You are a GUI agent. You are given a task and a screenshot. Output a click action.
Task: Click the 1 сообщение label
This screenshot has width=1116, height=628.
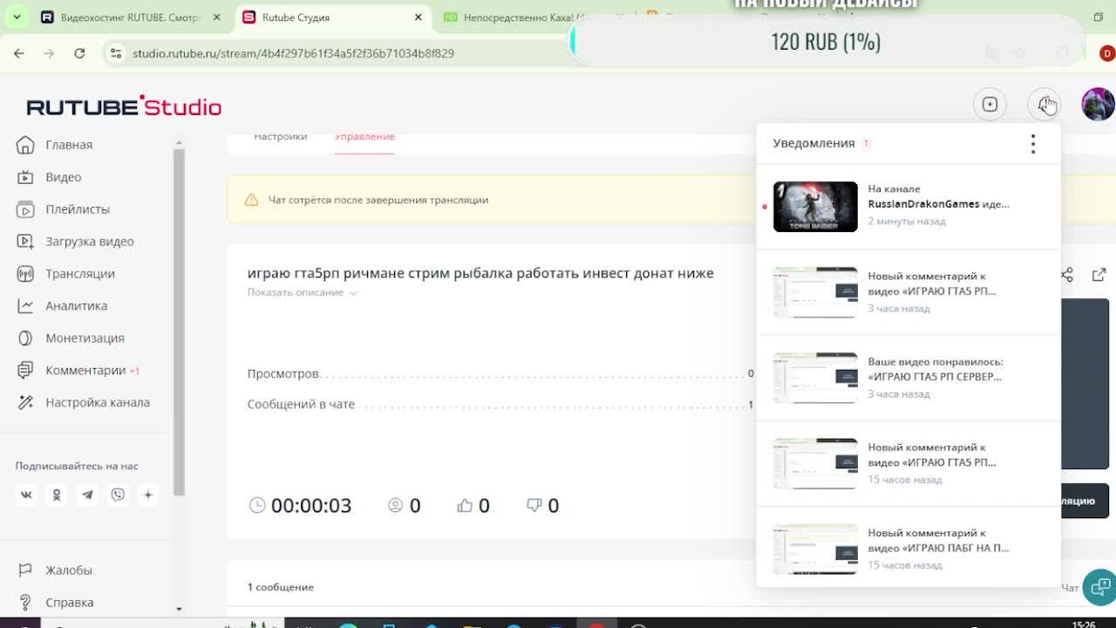point(281,587)
